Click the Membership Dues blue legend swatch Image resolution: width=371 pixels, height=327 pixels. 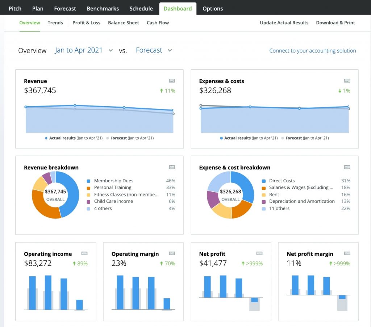pos(88,181)
